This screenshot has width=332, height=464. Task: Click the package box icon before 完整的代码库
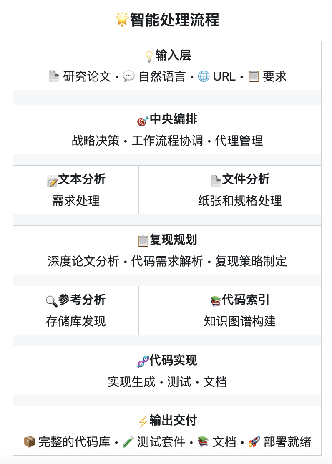click(x=29, y=442)
